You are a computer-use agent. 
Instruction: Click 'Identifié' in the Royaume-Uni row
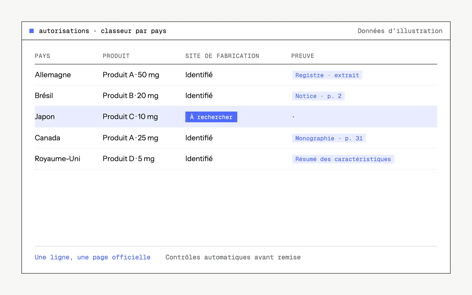199,159
